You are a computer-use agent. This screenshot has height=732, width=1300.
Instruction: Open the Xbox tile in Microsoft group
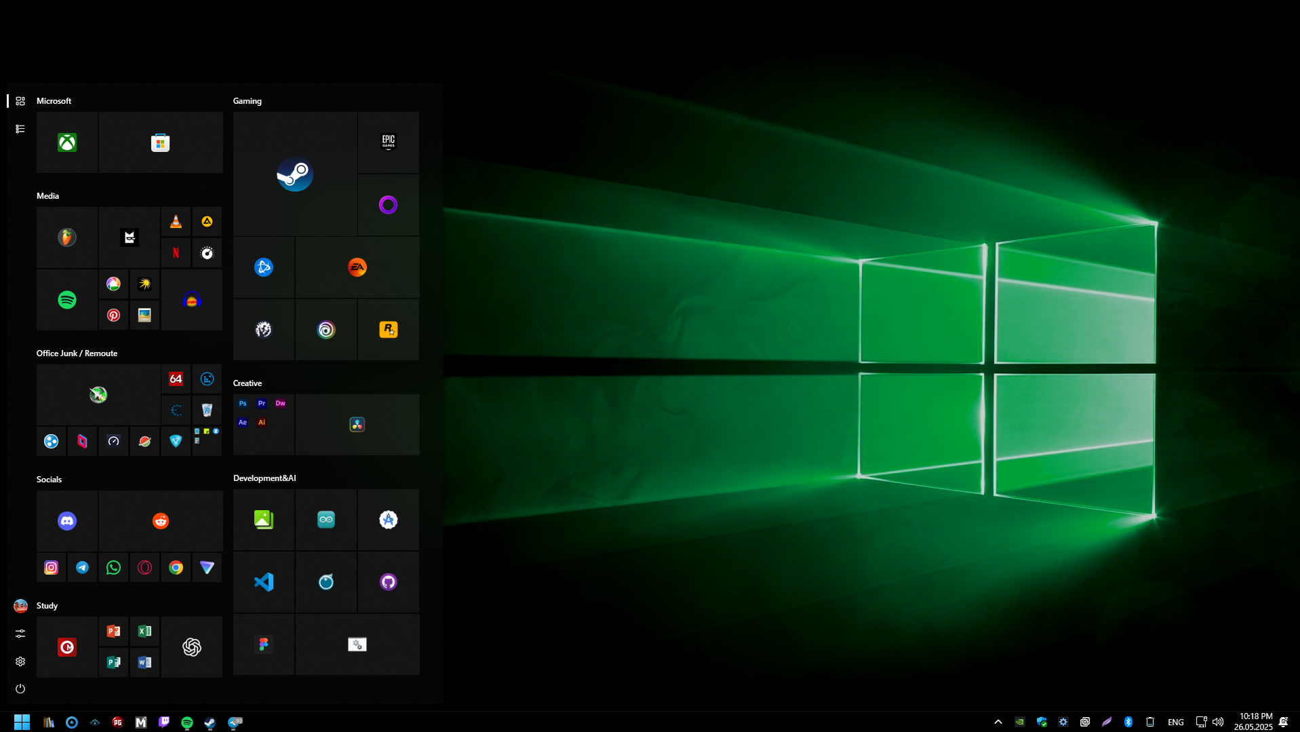(x=67, y=142)
